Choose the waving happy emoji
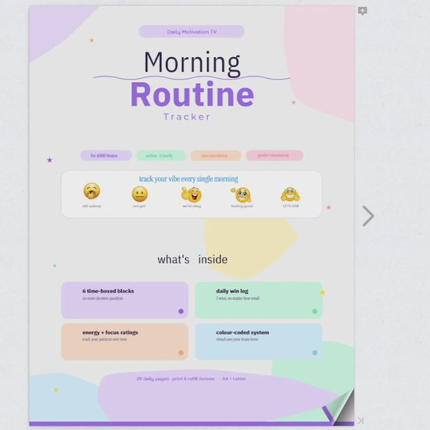Image resolution: width=430 pixels, height=430 pixels. (x=242, y=195)
